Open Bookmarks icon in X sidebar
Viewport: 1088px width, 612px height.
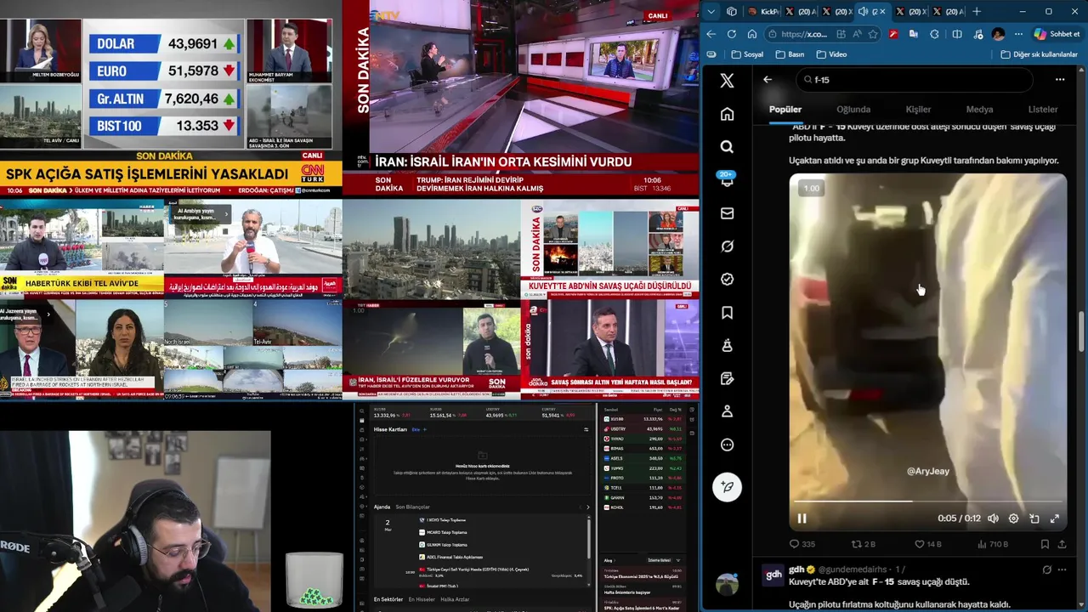click(727, 313)
